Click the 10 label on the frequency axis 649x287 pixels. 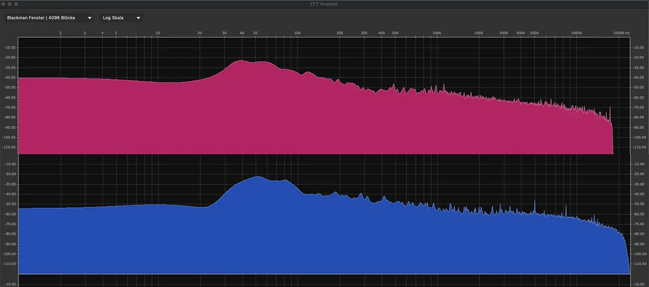pos(158,33)
